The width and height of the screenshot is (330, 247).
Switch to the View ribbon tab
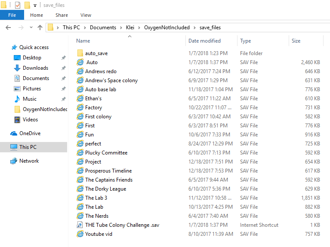[86, 15]
